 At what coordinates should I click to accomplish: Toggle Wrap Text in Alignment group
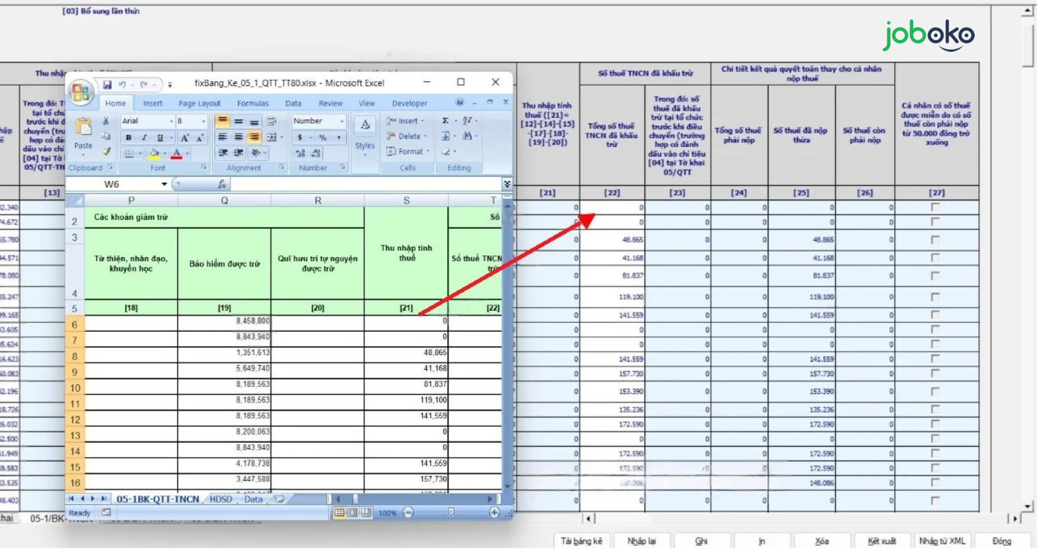[271, 121]
